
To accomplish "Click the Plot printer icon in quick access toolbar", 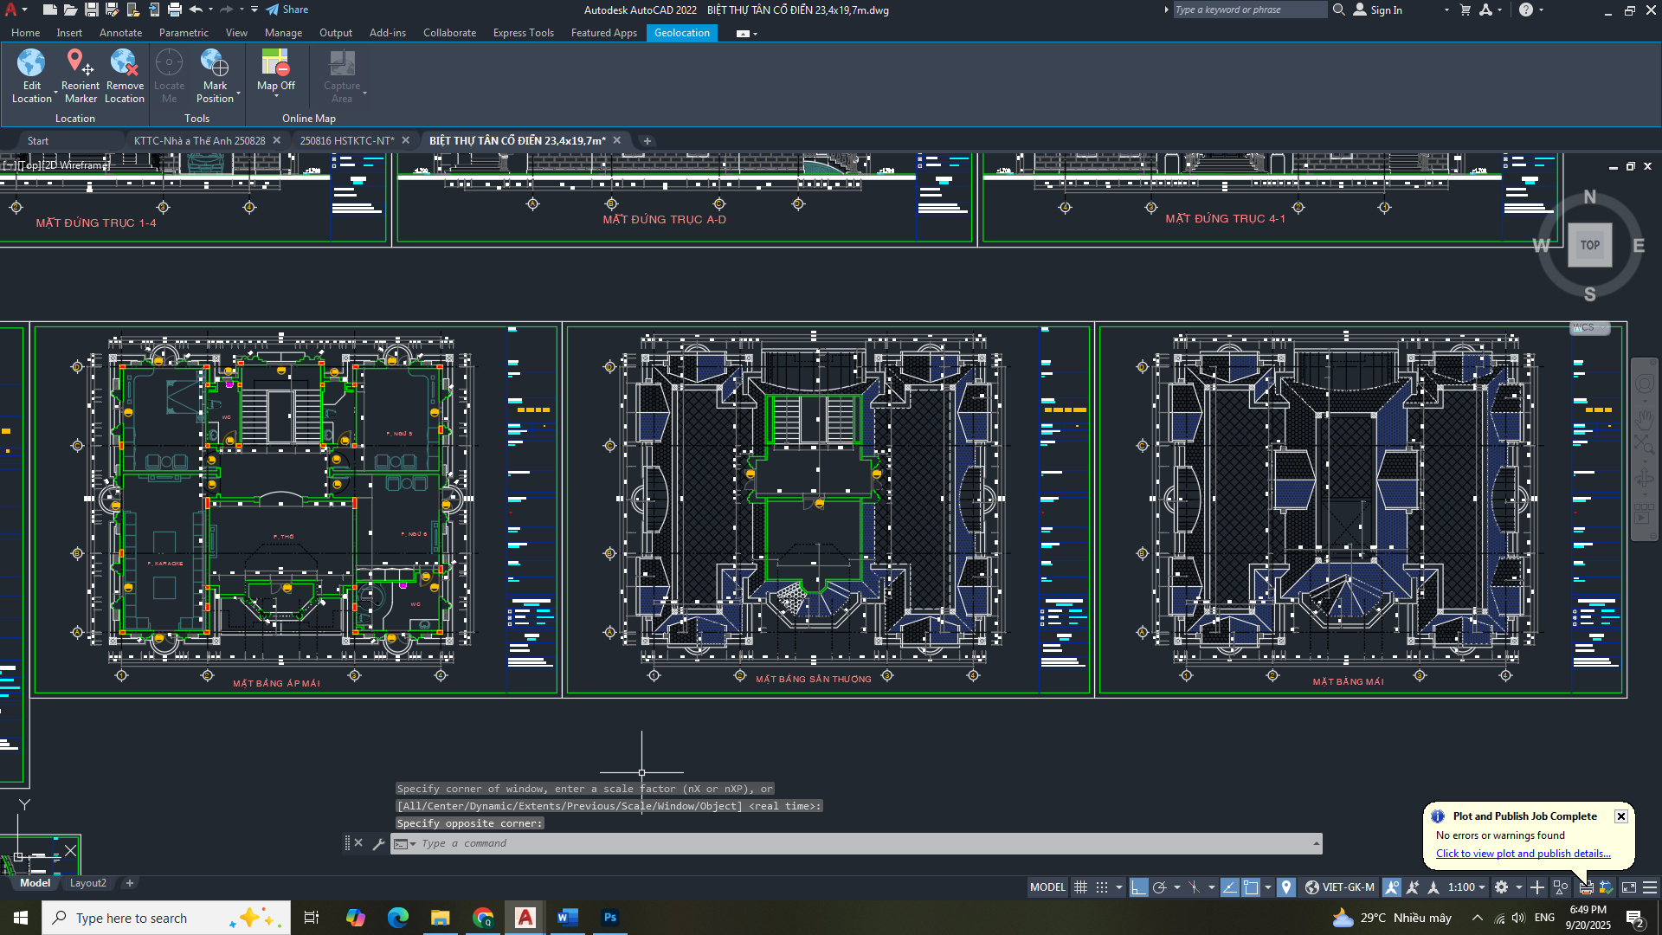I will (174, 10).
